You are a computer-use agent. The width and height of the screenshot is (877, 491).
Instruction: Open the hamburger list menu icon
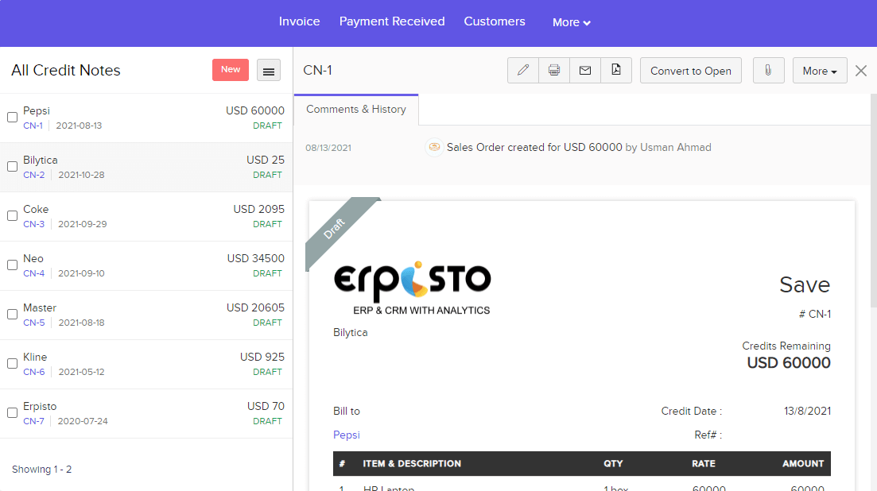(x=269, y=71)
